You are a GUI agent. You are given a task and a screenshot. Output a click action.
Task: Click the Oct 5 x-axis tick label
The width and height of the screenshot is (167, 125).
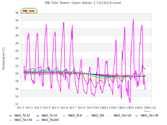[x=55, y=108]
